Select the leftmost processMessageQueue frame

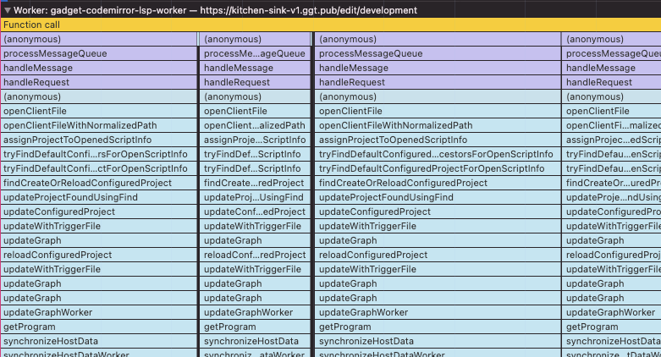click(x=98, y=53)
